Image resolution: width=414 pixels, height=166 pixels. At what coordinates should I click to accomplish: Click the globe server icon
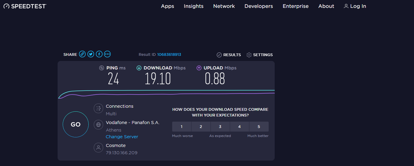click(98, 125)
